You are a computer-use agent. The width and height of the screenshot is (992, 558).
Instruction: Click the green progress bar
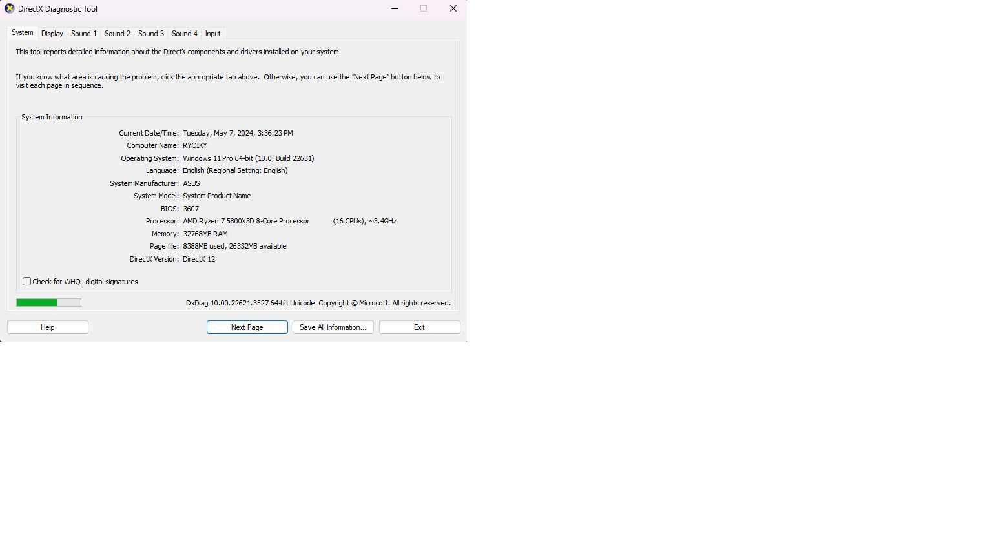pos(49,302)
